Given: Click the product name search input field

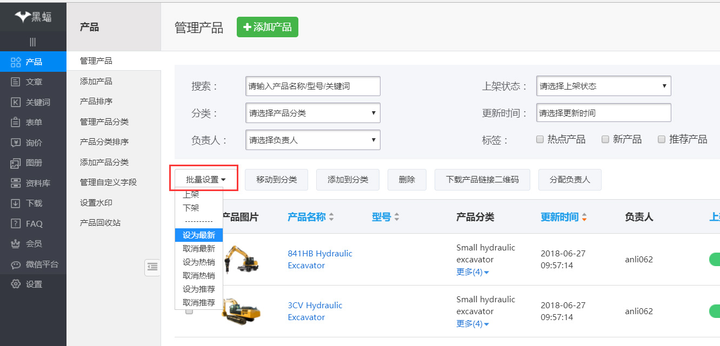Looking at the screenshot, I should click(x=312, y=86).
